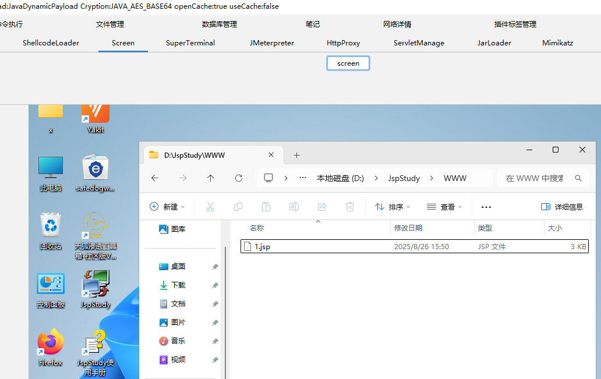The width and height of the screenshot is (601, 379).
Task: Launch the Firefox desktop shortcut
Action: [x=51, y=347]
